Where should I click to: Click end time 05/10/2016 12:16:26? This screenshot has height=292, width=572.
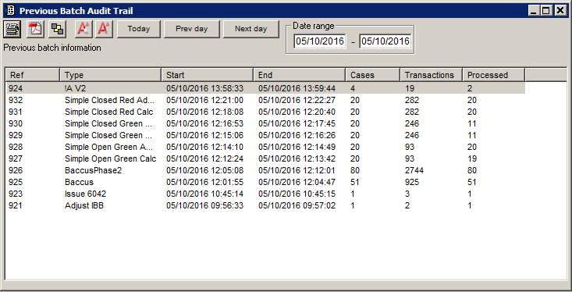297,135
